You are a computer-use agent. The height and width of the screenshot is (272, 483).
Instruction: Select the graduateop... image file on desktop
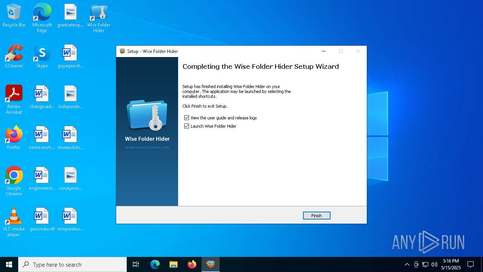(71, 16)
